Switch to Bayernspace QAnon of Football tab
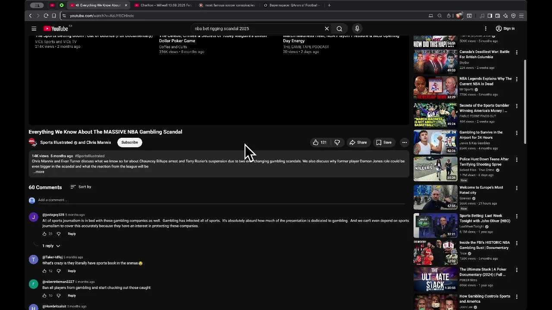The height and width of the screenshot is (310, 552). pyautogui.click(x=291, y=5)
